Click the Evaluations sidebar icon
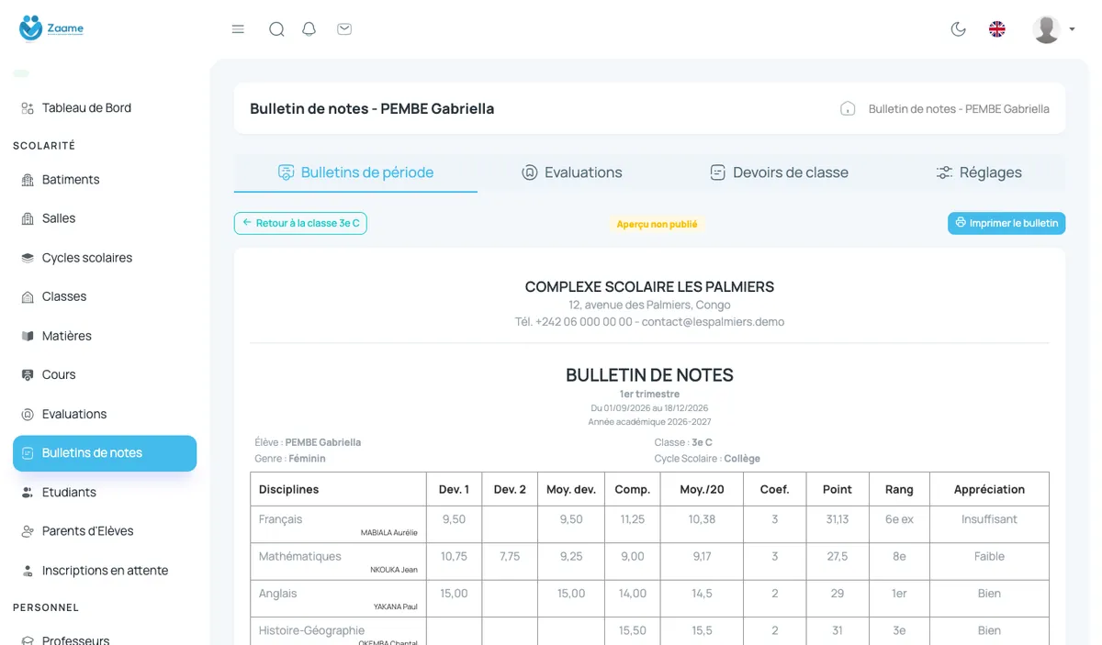 [28, 414]
